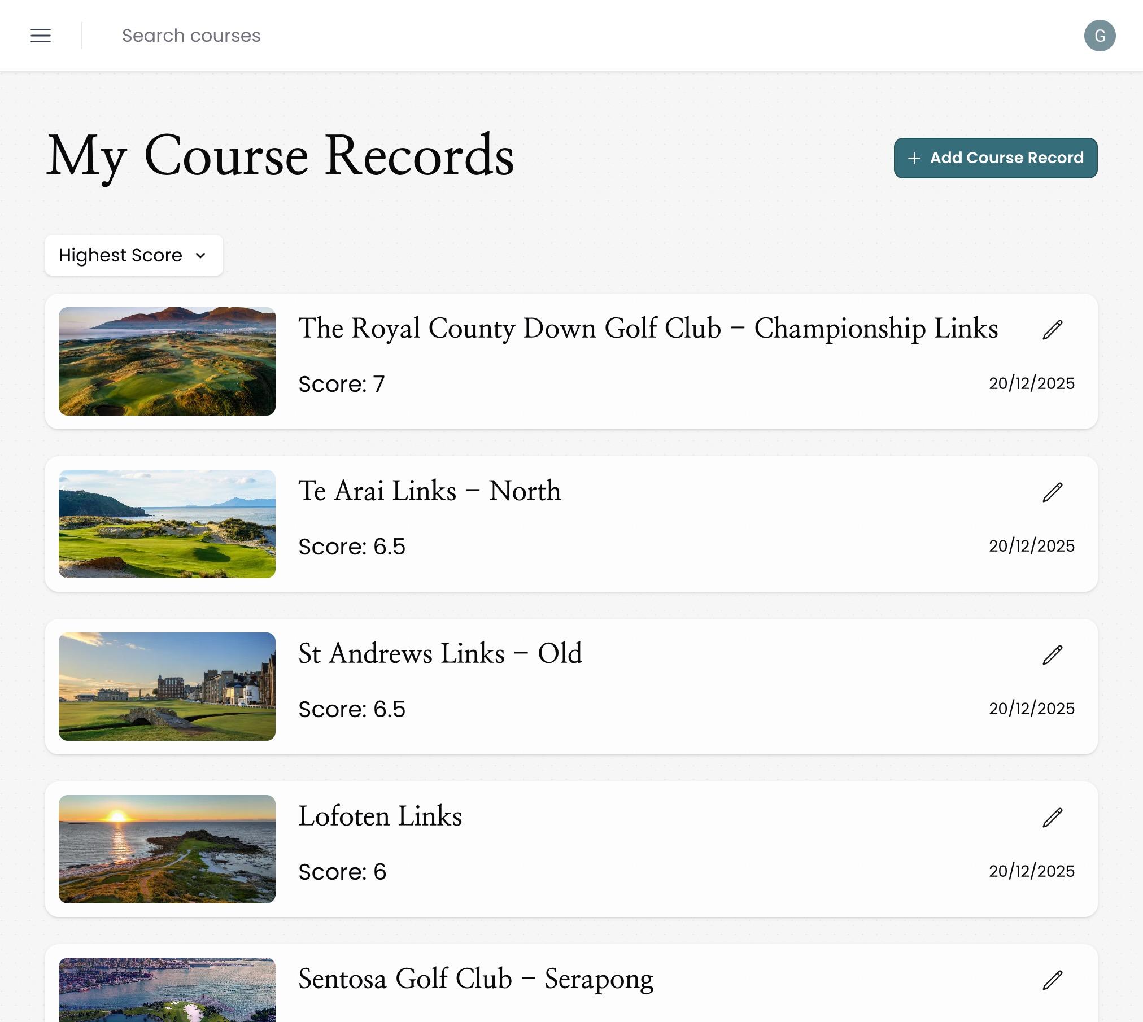Open the G profile avatar menu
The width and height of the screenshot is (1143, 1022).
1101,35
